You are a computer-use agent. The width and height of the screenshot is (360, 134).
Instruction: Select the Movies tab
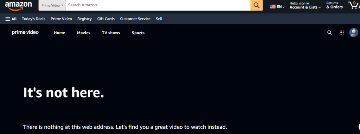[x=84, y=33]
